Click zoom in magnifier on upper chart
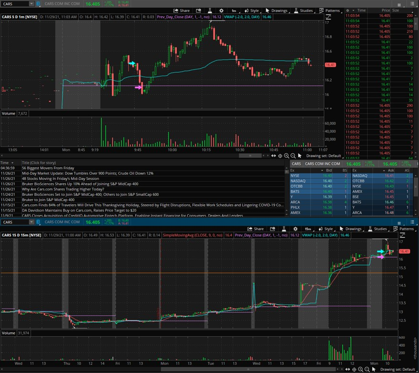The image size is (419, 373). tap(287, 156)
